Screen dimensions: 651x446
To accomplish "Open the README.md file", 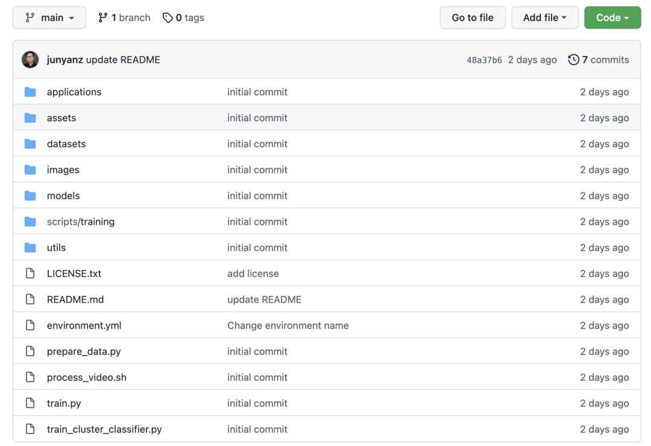I will tap(75, 300).
